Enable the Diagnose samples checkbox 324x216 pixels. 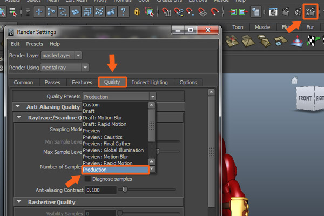[87, 179]
